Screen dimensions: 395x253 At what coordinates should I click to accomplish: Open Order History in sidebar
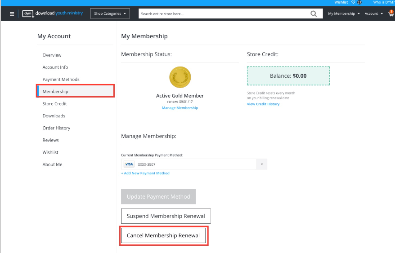point(56,128)
